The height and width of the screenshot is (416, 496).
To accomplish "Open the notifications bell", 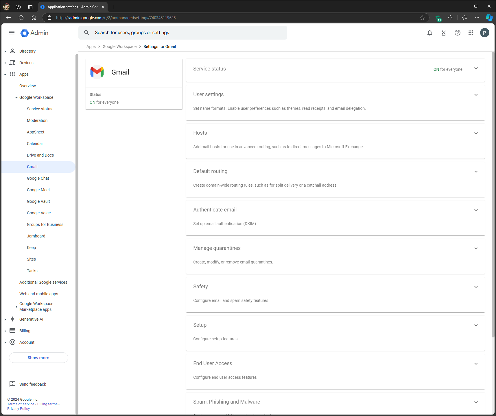I will tap(430, 33).
